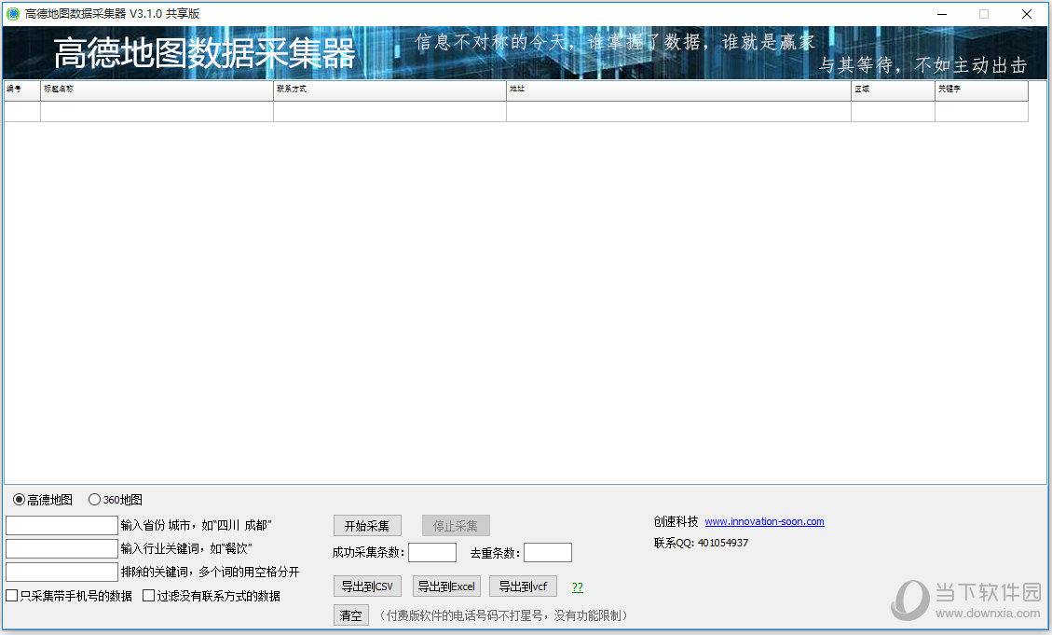Open www.innovation-soon.com link
The width and height of the screenshot is (1052, 635).
[x=764, y=521]
